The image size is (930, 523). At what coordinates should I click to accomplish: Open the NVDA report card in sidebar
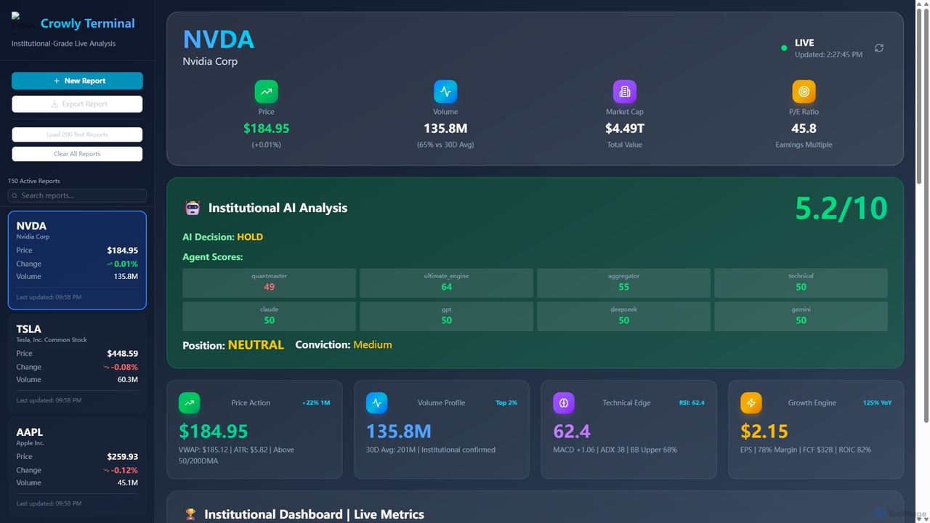click(x=77, y=260)
